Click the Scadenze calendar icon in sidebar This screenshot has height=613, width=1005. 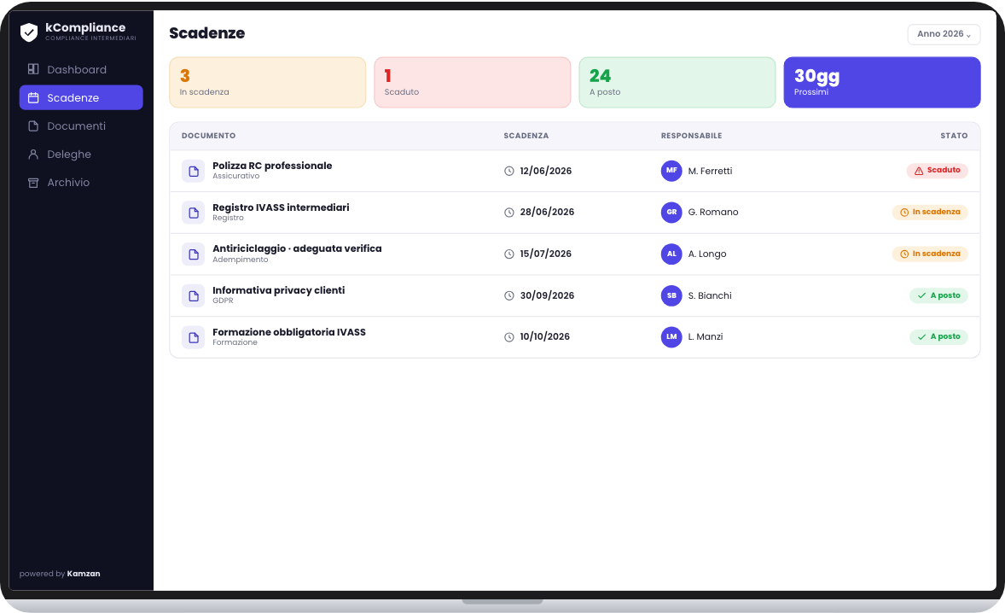click(33, 97)
